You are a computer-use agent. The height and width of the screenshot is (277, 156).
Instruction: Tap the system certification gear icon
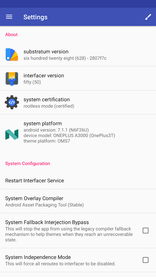12,102
